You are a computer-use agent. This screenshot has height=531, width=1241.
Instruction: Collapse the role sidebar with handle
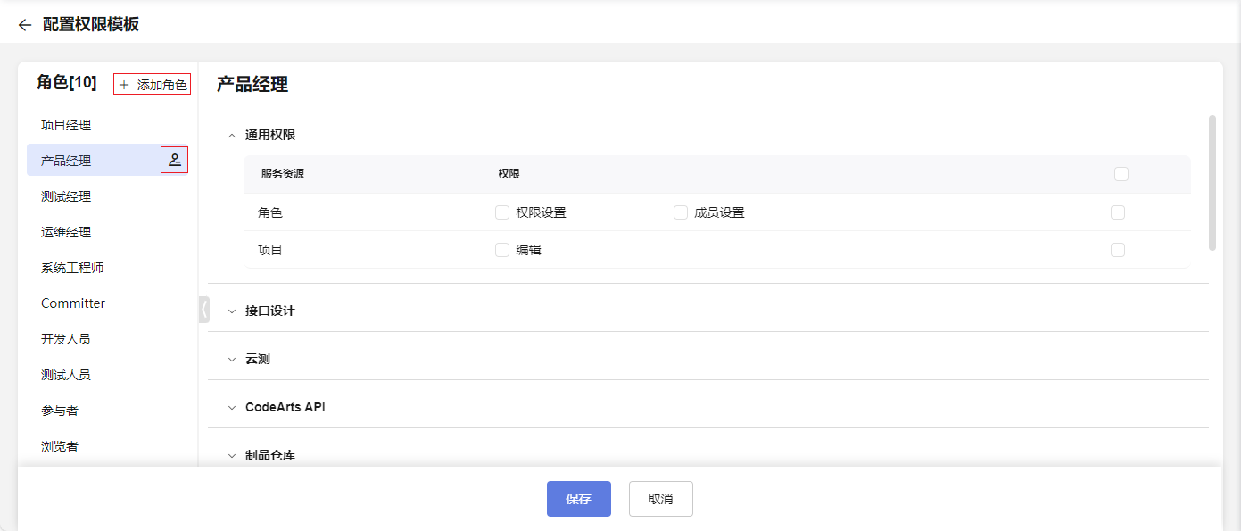(x=203, y=310)
